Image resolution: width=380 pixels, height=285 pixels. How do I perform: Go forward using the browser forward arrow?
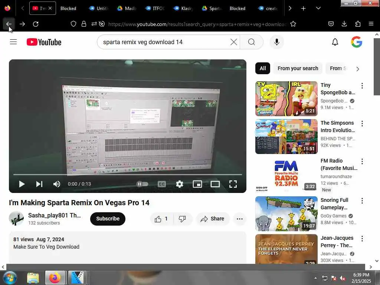[22, 24]
